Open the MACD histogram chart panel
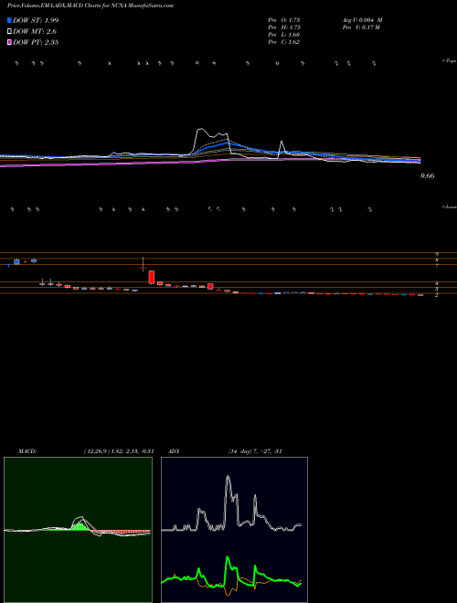Screen dimensions: 457x603 click(78, 530)
